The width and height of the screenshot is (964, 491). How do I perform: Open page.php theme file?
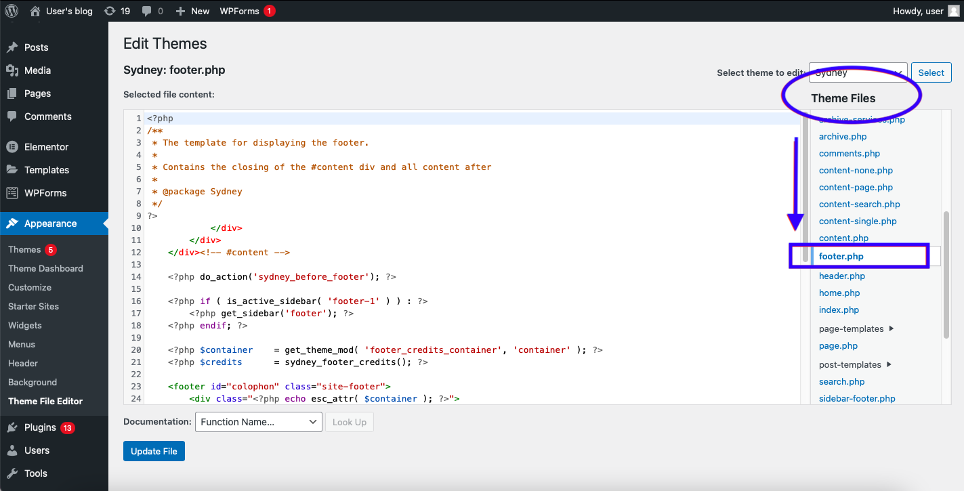838,345
